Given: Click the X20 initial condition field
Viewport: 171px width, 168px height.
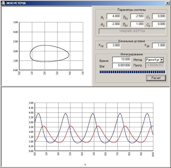Looking at the screenshot, I should (x=159, y=45).
